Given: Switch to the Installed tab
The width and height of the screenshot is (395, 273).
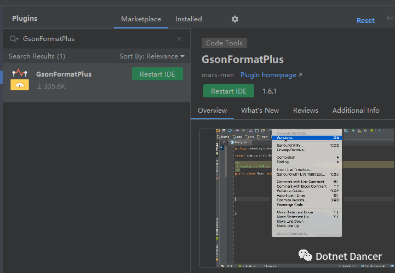Looking at the screenshot, I should tap(188, 19).
